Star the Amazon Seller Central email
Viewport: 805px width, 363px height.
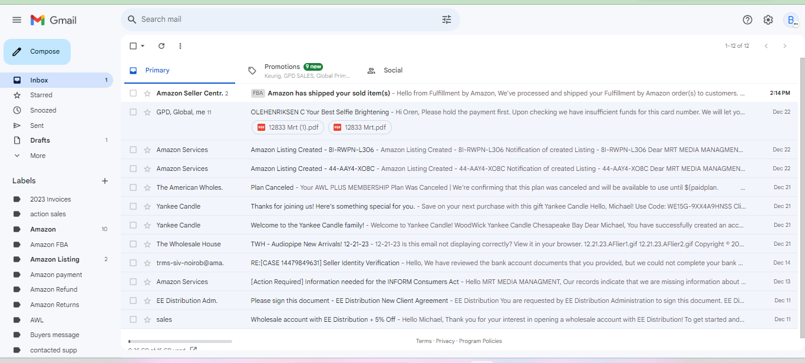click(147, 93)
